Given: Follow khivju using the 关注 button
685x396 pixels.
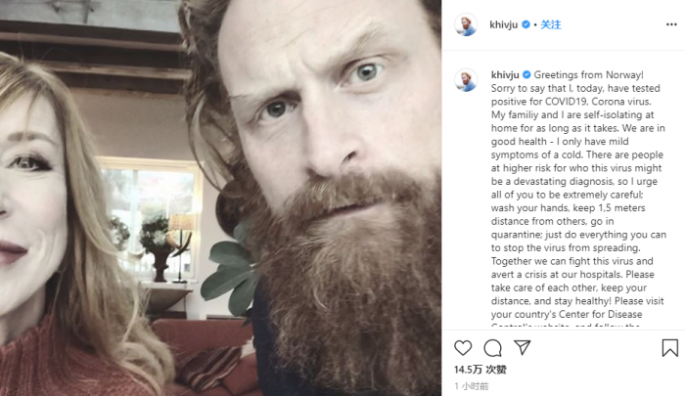Looking at the screenshot, I should click(551, 24).
